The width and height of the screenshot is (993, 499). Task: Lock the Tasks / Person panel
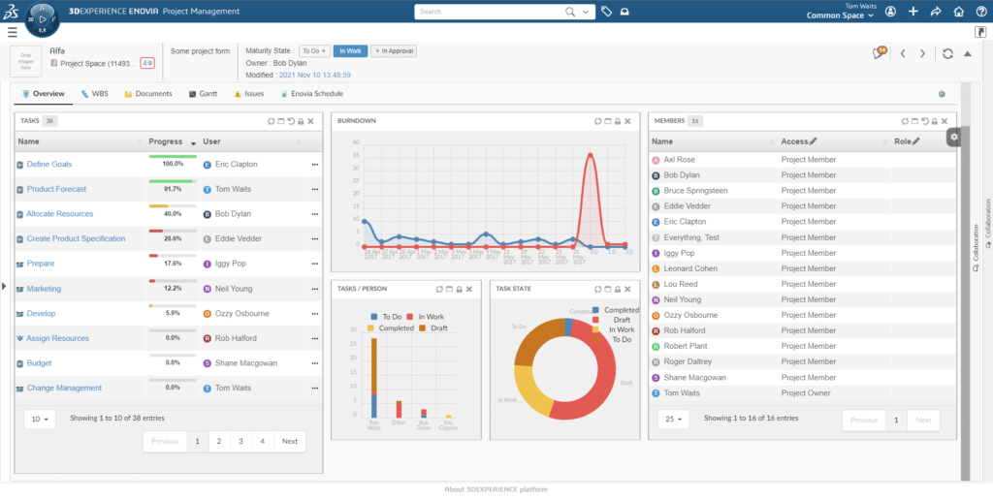click(x=459, y=289)
